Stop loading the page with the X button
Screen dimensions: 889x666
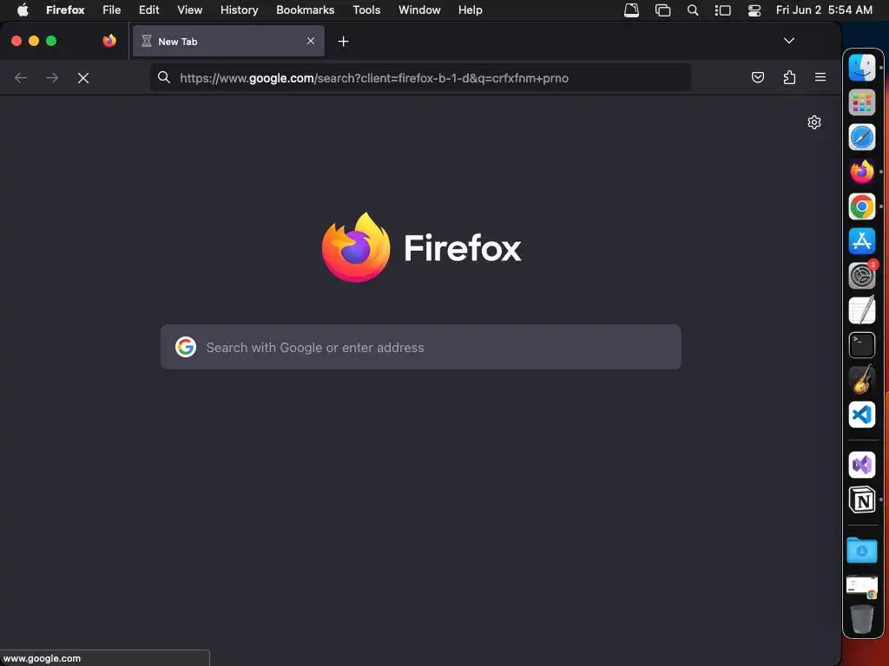tap(83, 78)
